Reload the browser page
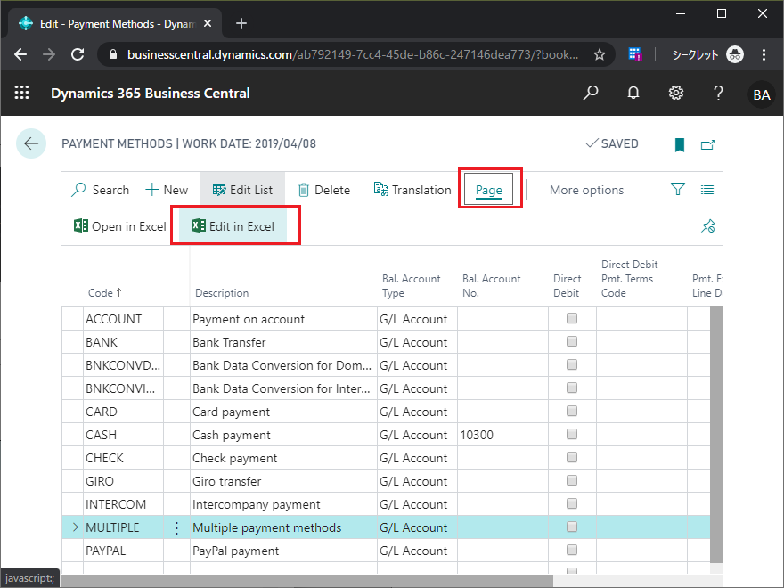Screen dimensions: 784x588 tap(78, 54)
